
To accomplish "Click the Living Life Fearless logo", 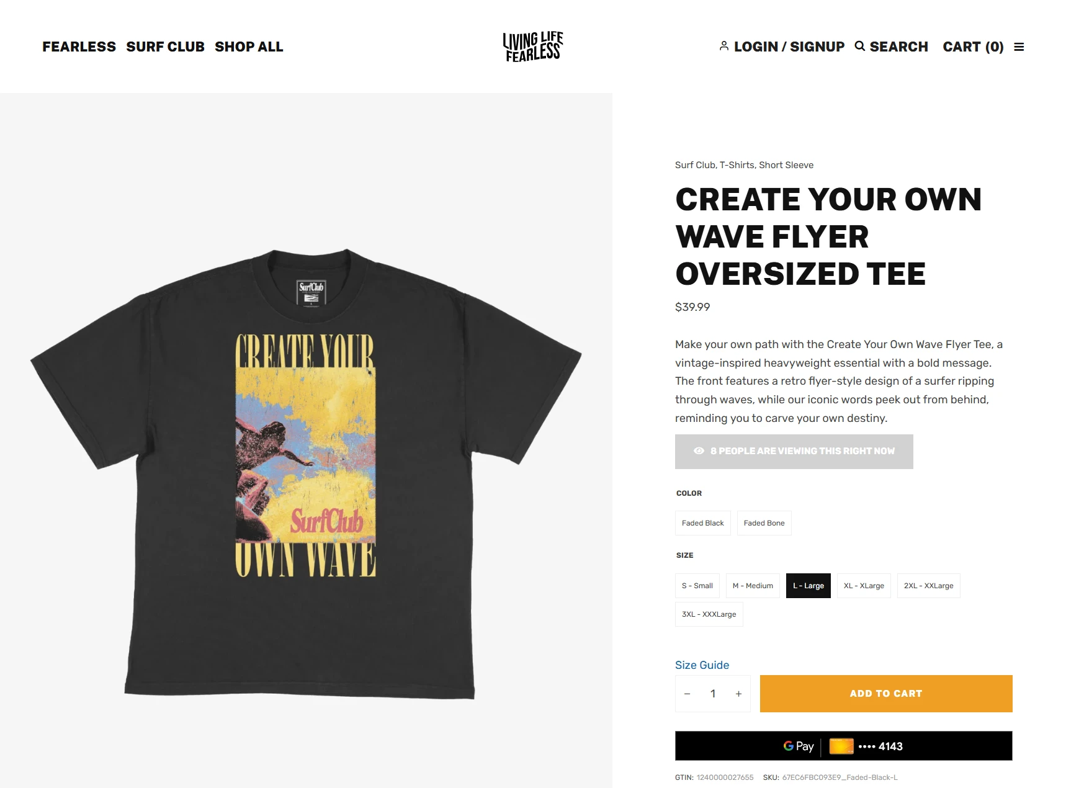I will coord(533,47).
